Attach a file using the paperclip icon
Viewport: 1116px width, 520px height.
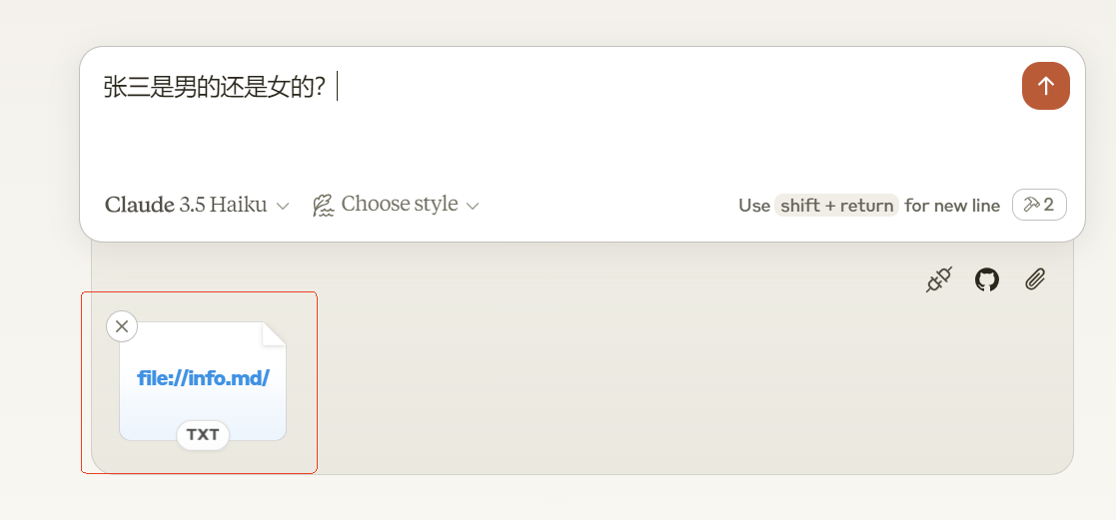pos(1035,280)
